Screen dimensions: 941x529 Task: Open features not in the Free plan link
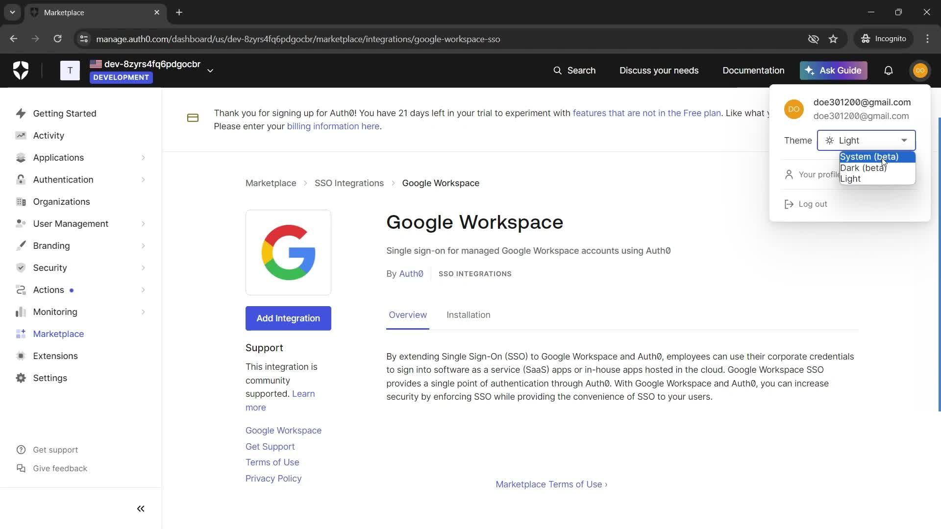pos(646,113)
